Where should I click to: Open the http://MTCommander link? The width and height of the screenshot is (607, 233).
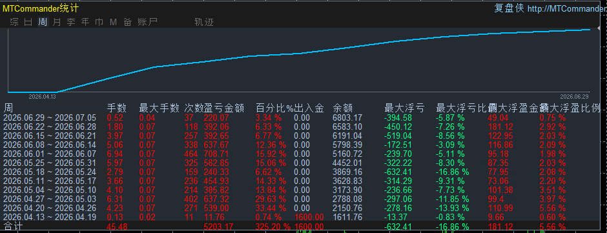[x=567, y=8]
